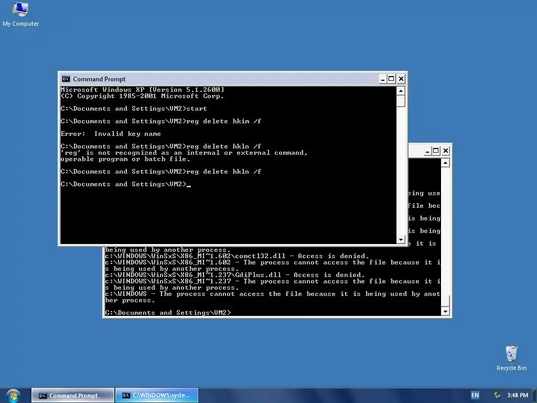Click scroll-down arrow in background console

[x=445, y=312]
